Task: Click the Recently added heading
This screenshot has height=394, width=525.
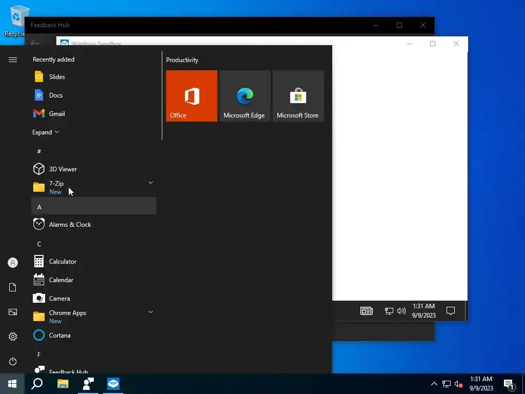Action: (x=53, y=60)
